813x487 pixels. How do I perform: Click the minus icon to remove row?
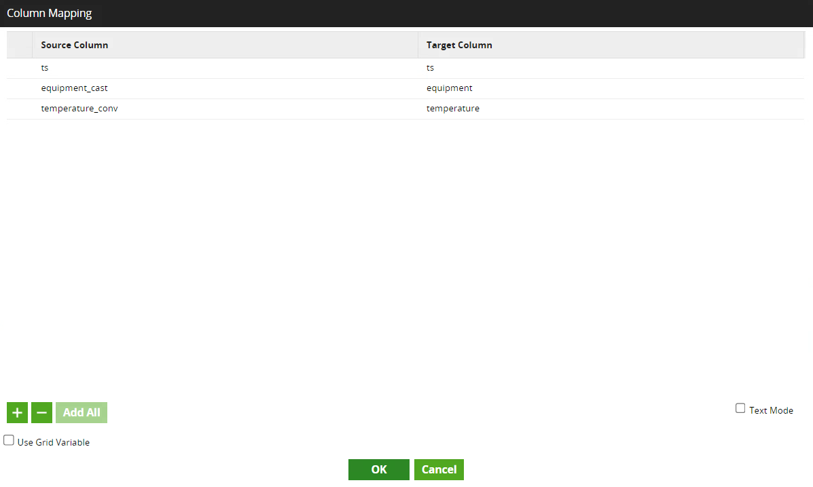tap(41, 412)
